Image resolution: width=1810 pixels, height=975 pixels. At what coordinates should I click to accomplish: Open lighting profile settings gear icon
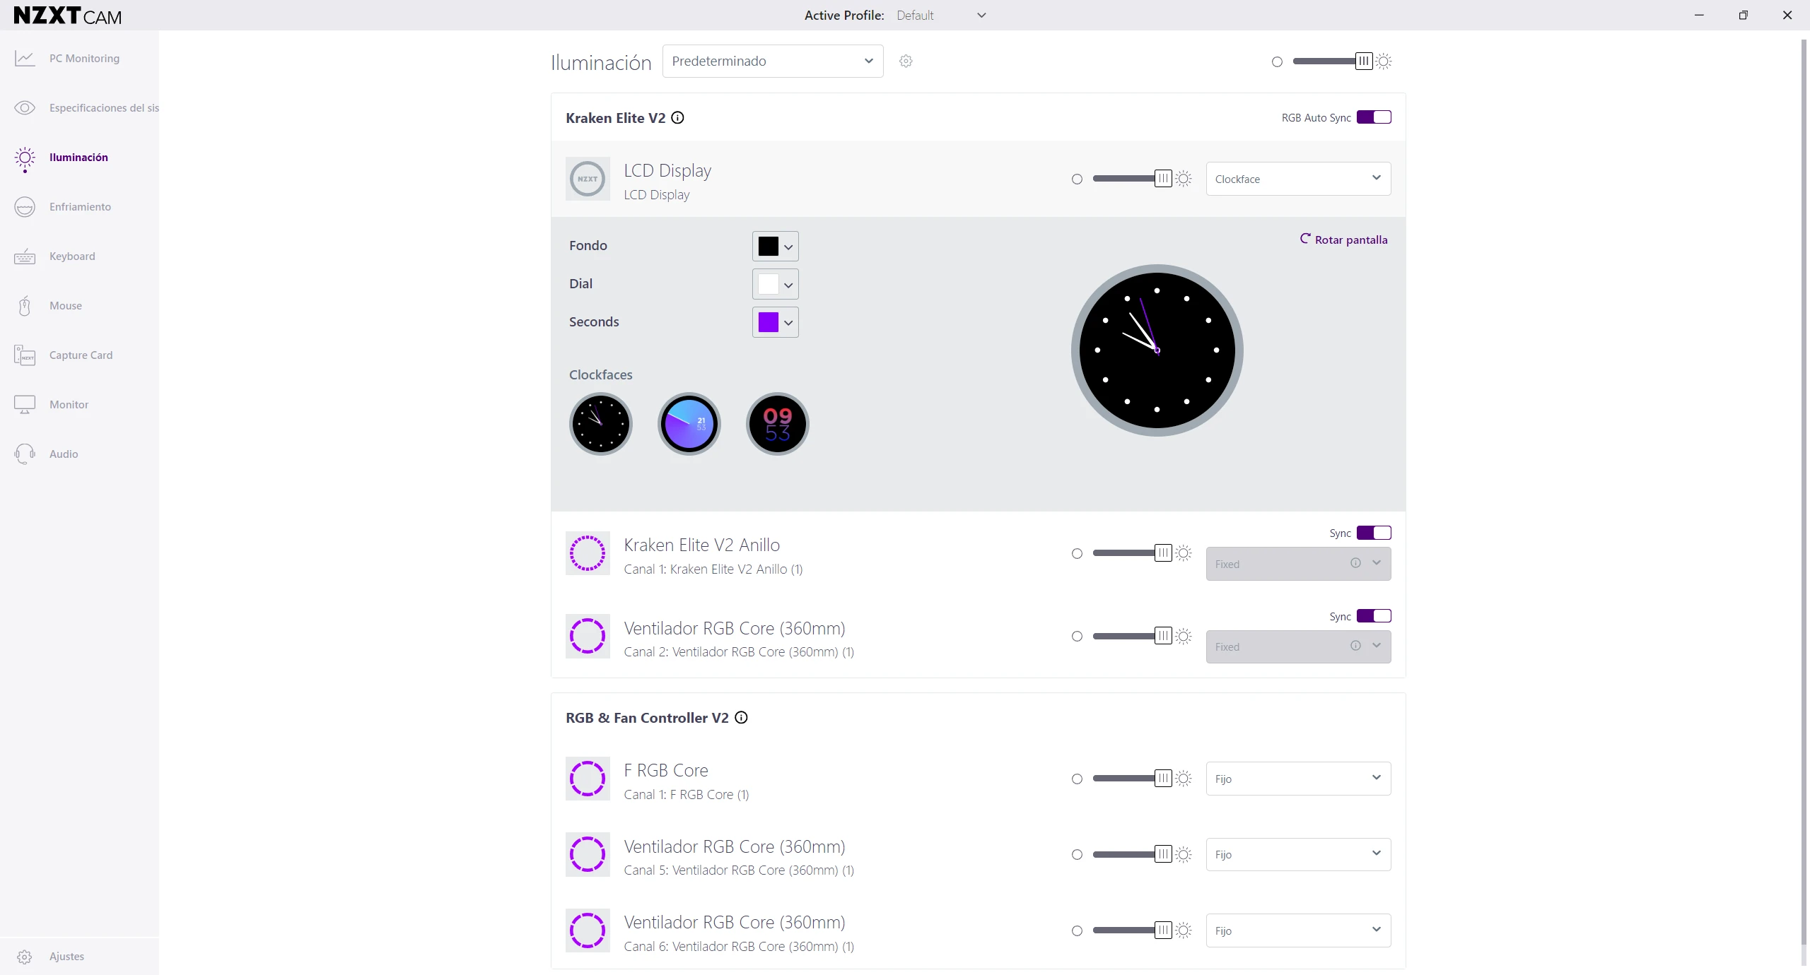pos(906,61)
